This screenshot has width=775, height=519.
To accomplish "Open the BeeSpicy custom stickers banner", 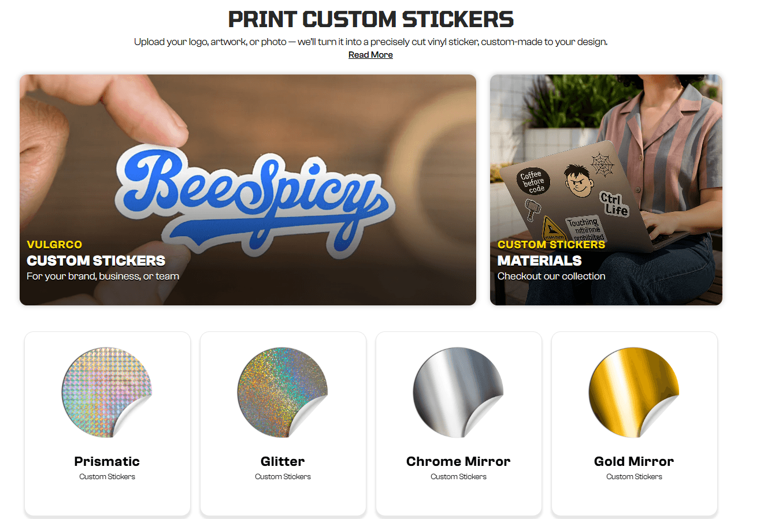I will coord(248,190).
